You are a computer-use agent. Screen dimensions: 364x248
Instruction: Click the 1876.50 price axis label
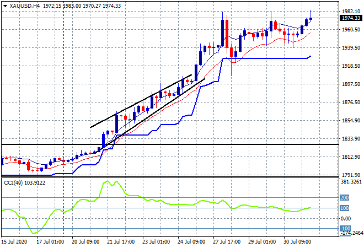point(351,103)
